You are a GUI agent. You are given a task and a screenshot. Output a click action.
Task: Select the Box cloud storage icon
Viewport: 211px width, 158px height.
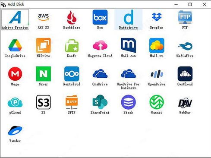(100, 17)
